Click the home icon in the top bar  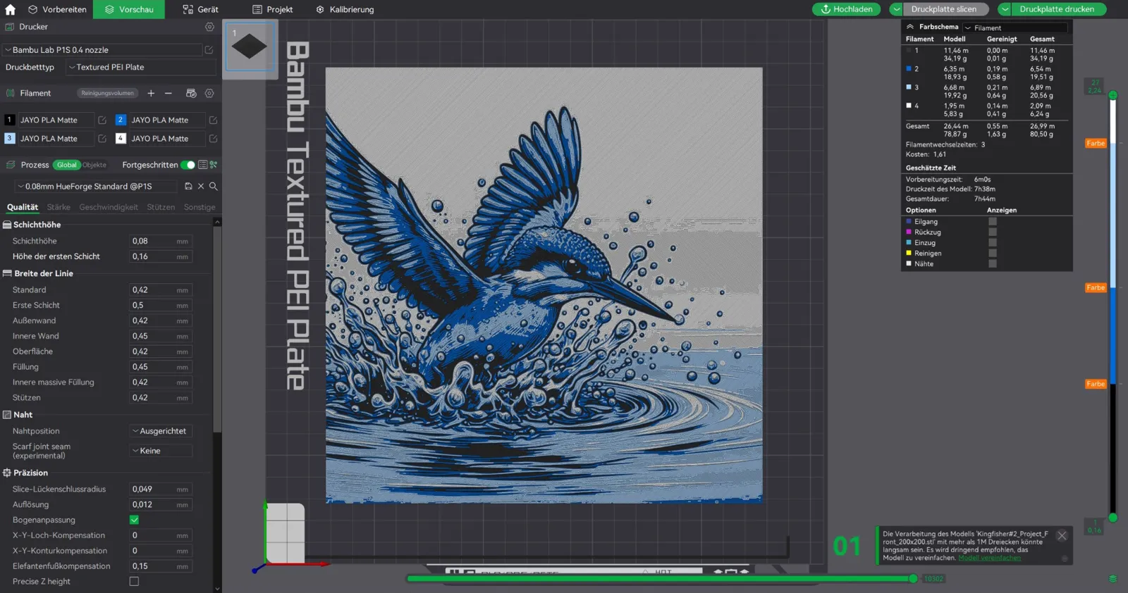(x=10, y=10)
